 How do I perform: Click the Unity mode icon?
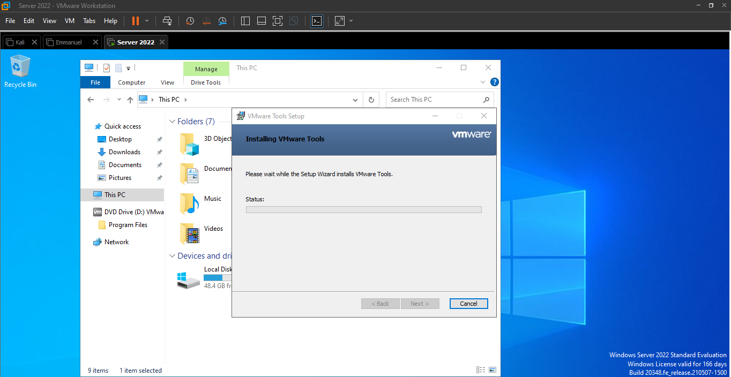293,21
